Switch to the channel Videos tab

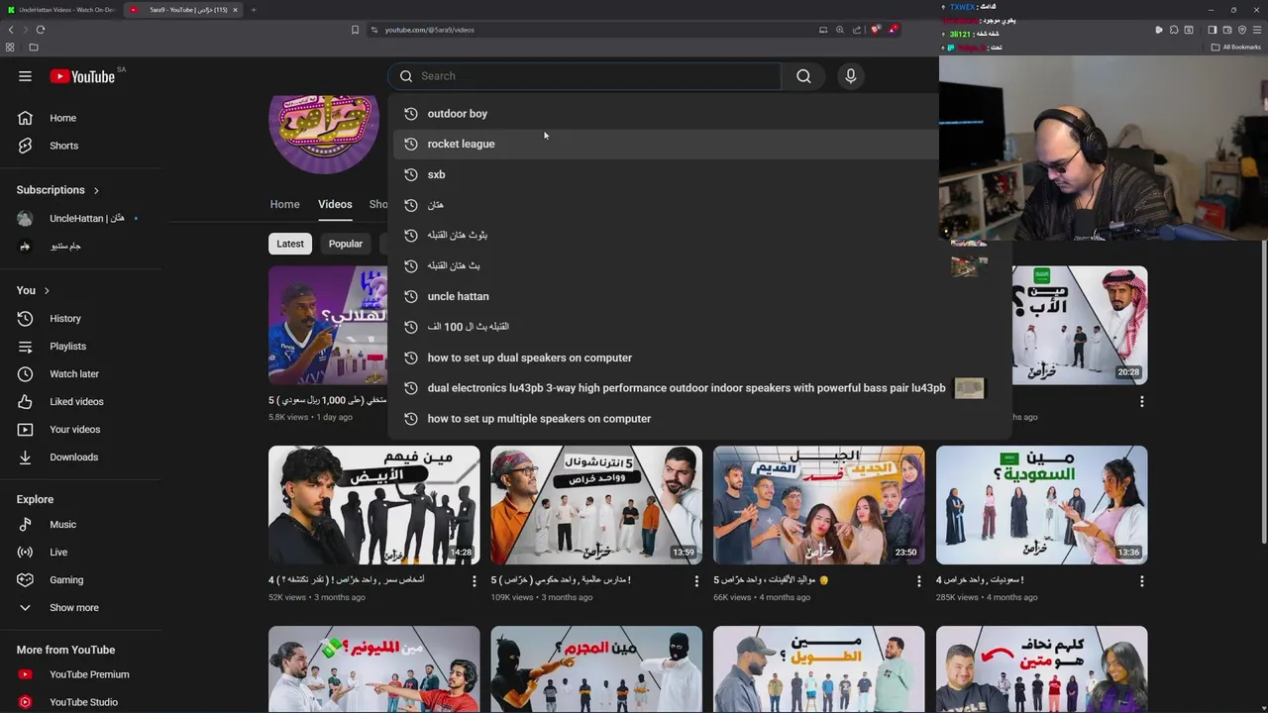(335, 204)
